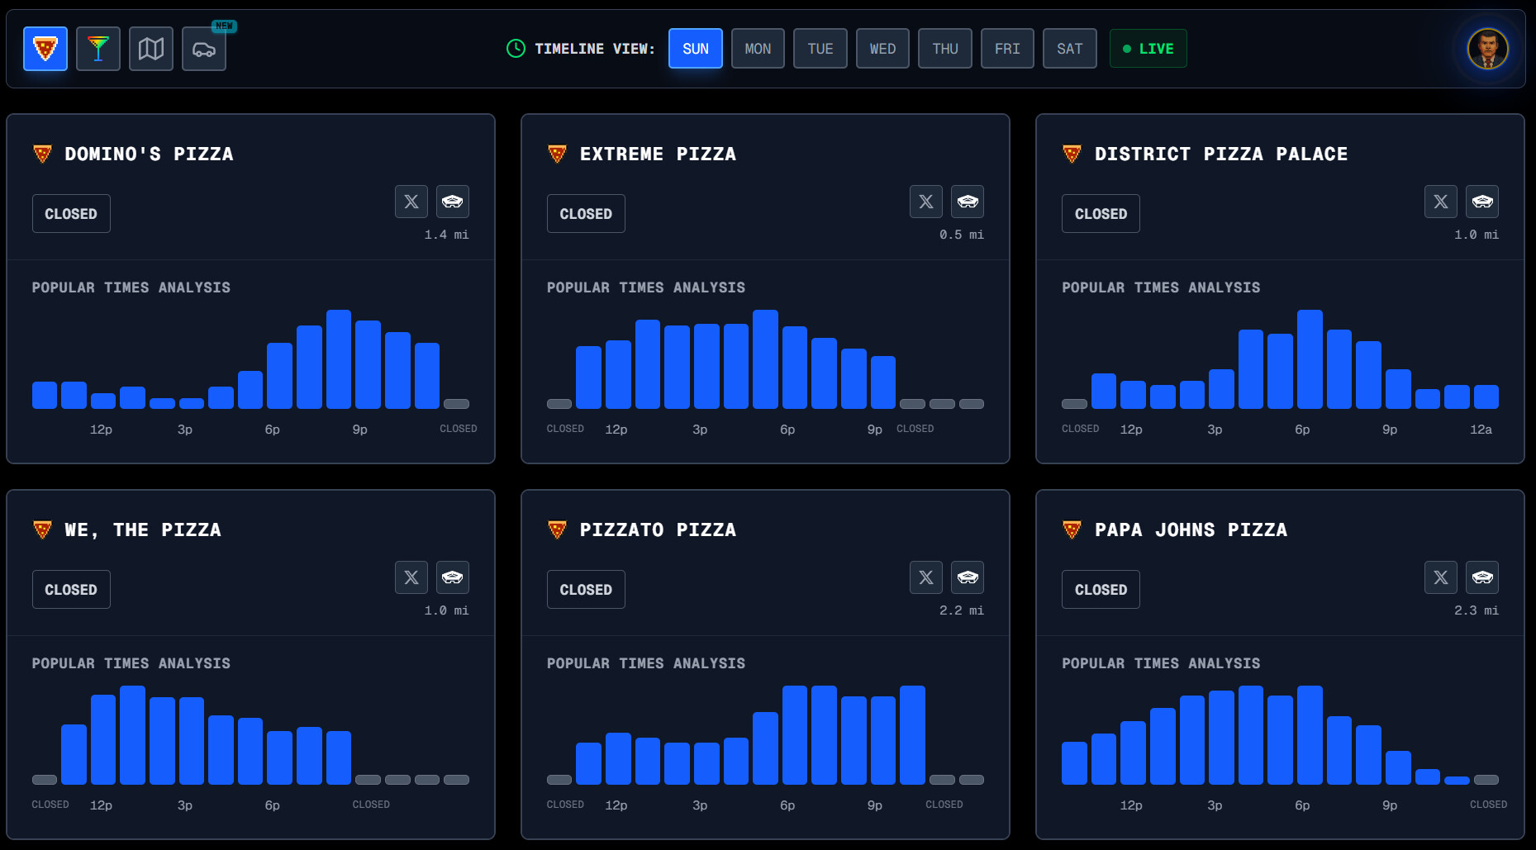Open the cocktail bars category icon
Viewport: 1536px width, 850px height.
(x=98, y=49)
